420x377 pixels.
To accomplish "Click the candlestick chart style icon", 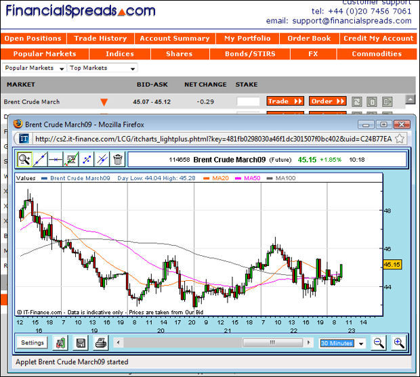I will click(x=60, y=343).
